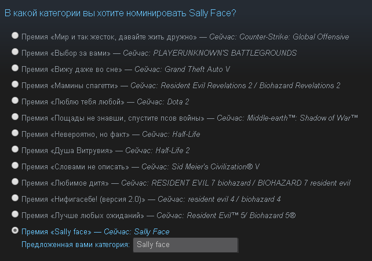
Task: Select the «Нифигасебе! (версия 2.0)» radio button
Action: pos(15,198)
